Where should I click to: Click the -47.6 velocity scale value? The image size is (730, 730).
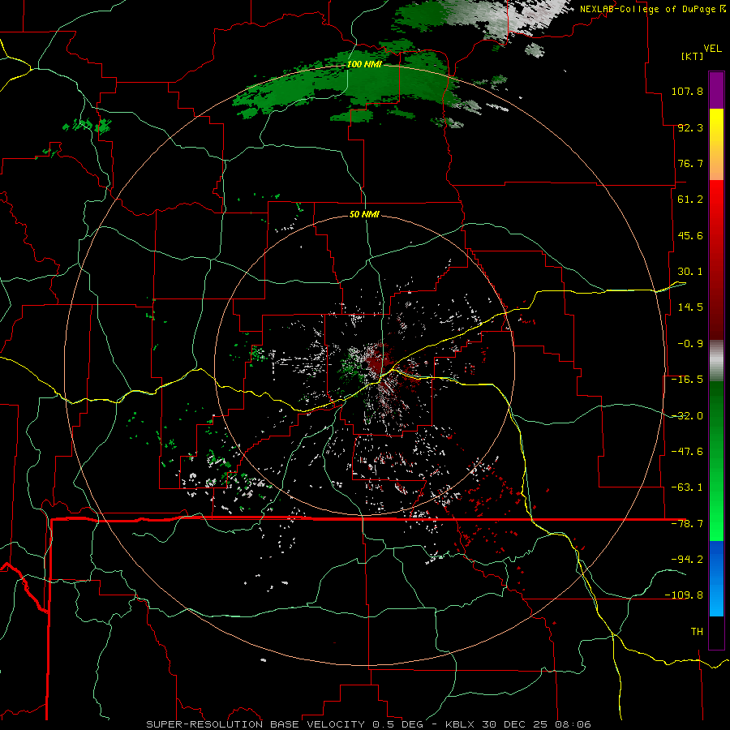pyautogui.click(x=687, y=452)
